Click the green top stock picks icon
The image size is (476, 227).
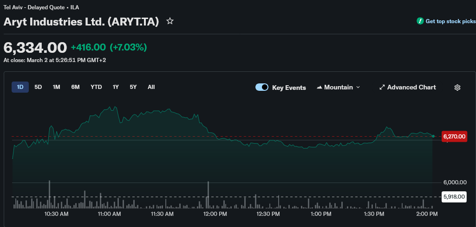click(420, 21)
